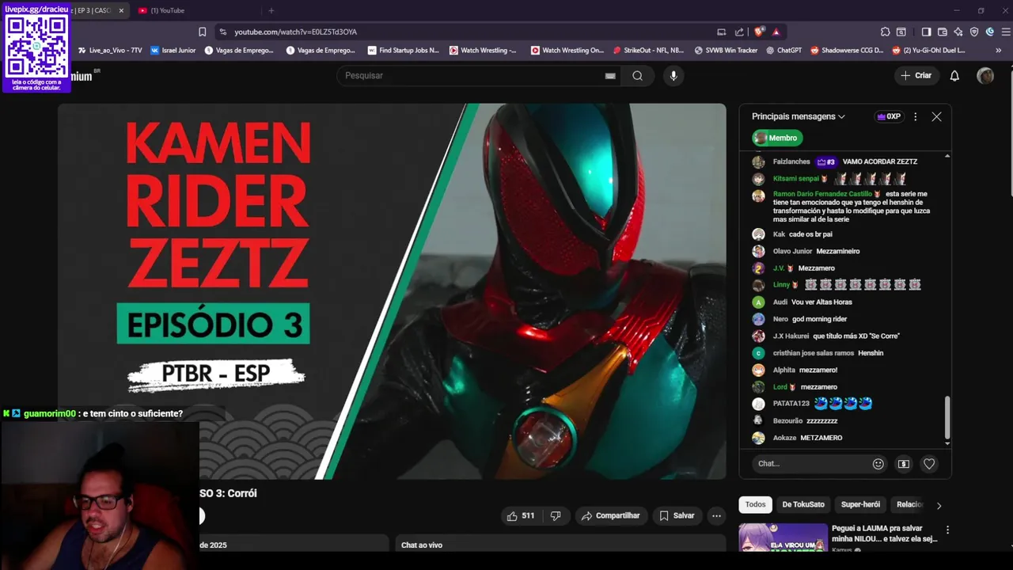Viewport: 1013px width, 570px height.
Task: Open Brave VPN shield icon
Action: 974,32
